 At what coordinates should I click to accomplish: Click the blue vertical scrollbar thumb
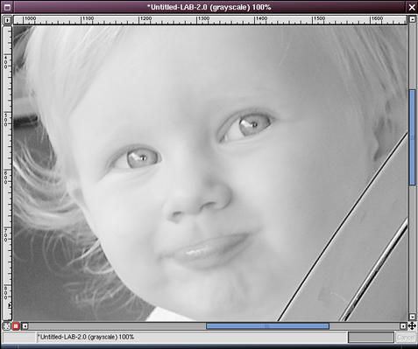pyautogui.click(x=412, y=137)
